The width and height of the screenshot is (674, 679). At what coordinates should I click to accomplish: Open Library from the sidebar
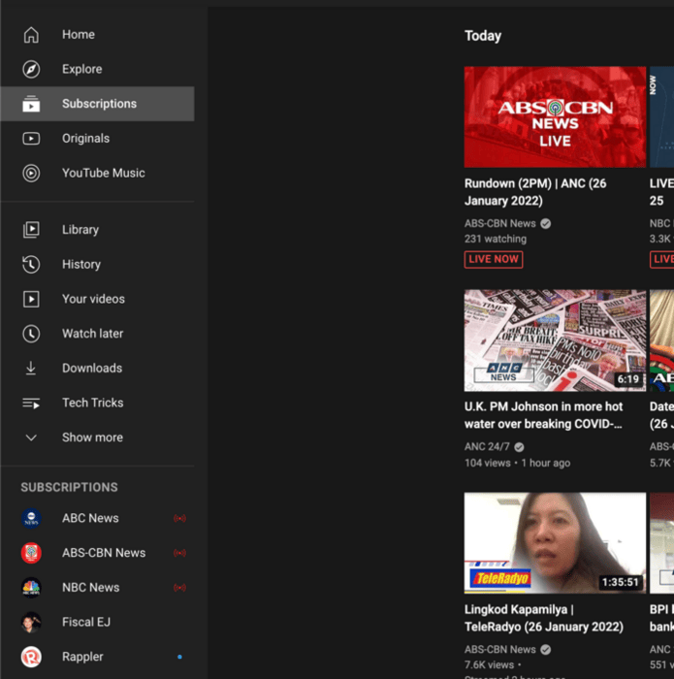97,230
